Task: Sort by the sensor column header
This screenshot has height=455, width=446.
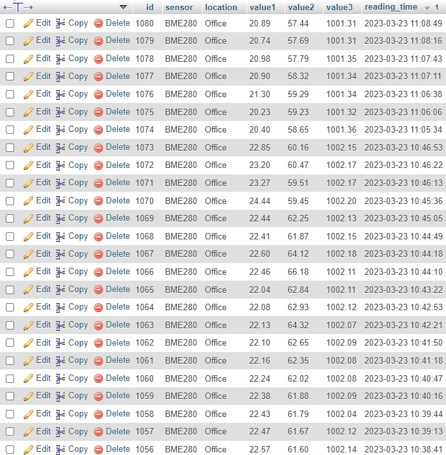Action: click(179, 8)
